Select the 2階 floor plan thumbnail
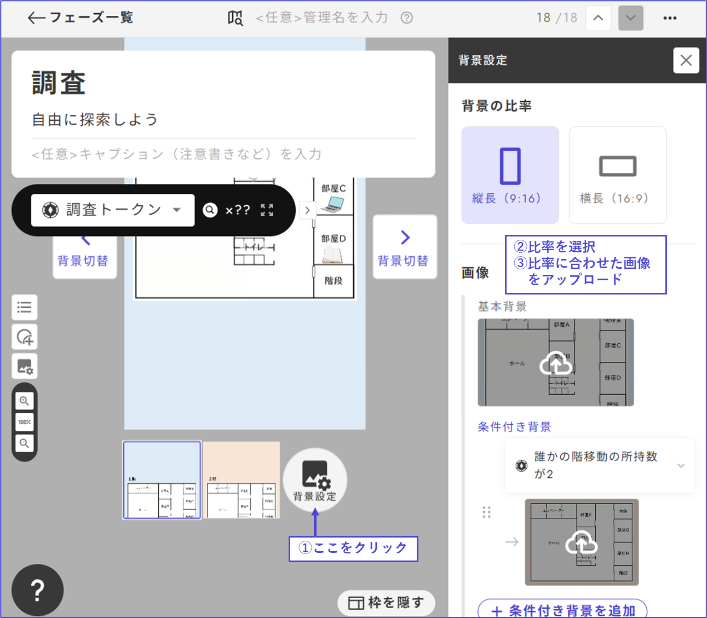 point(242,480)
